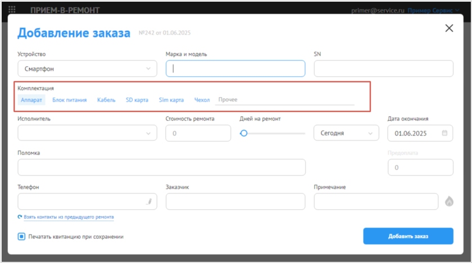Open the Исполнитель dropdown

[87, 133]
